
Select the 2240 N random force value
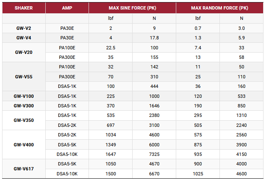point(241,125)
